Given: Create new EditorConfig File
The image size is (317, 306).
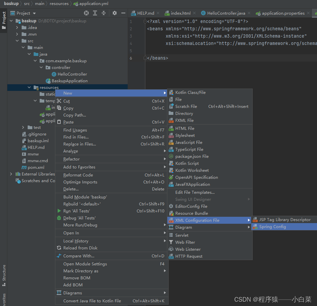Looking at the screenshot, I should pyautogui.click(x=210, y=206).
